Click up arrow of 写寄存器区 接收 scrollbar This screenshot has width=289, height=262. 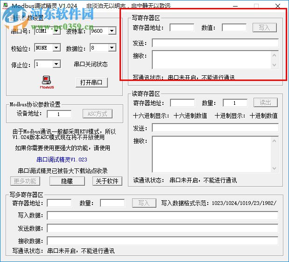[274, 55]
